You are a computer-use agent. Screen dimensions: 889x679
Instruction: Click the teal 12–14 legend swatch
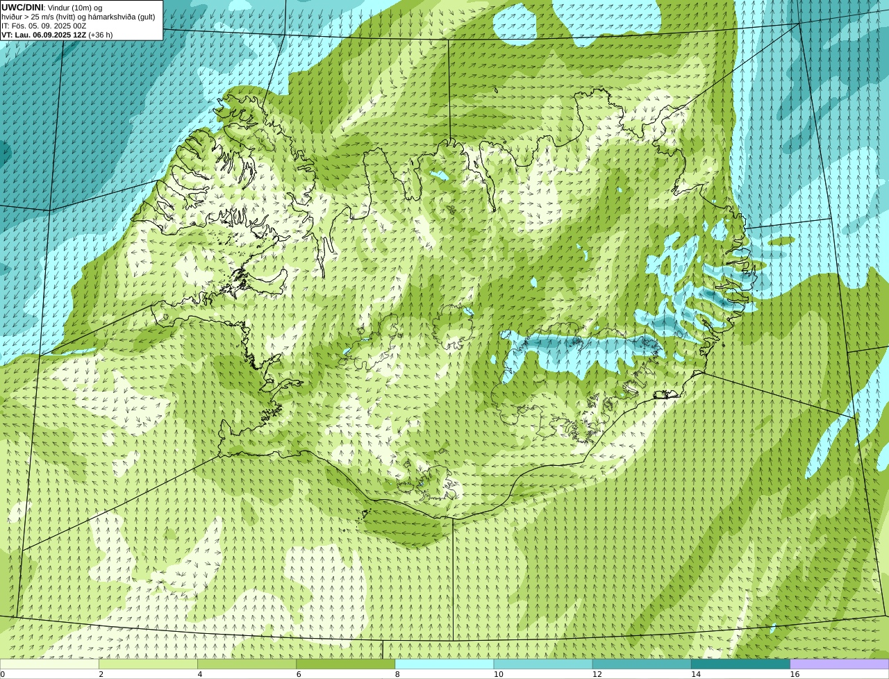point(642,664)
